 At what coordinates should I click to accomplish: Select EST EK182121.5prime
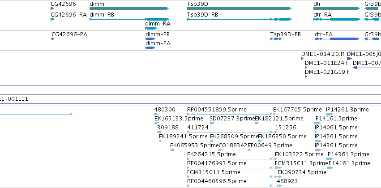click(279, 119)
